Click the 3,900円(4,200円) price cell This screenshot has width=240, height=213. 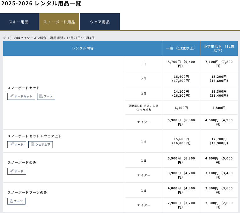point(181,175)
